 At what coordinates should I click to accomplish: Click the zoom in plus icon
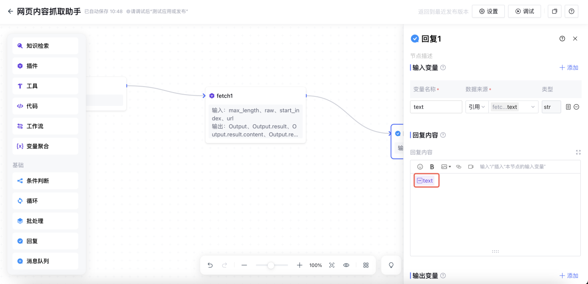(x=300, y=265)
